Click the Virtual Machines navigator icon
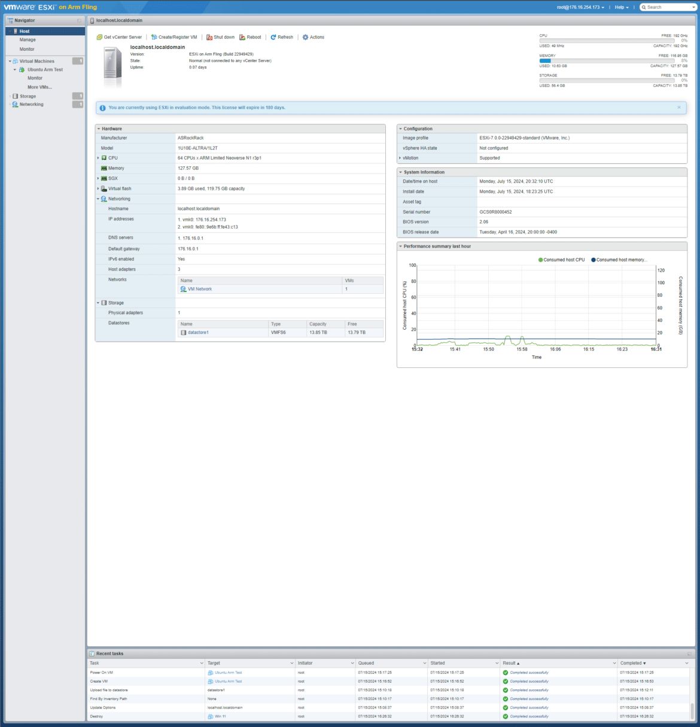 (16, 61)
